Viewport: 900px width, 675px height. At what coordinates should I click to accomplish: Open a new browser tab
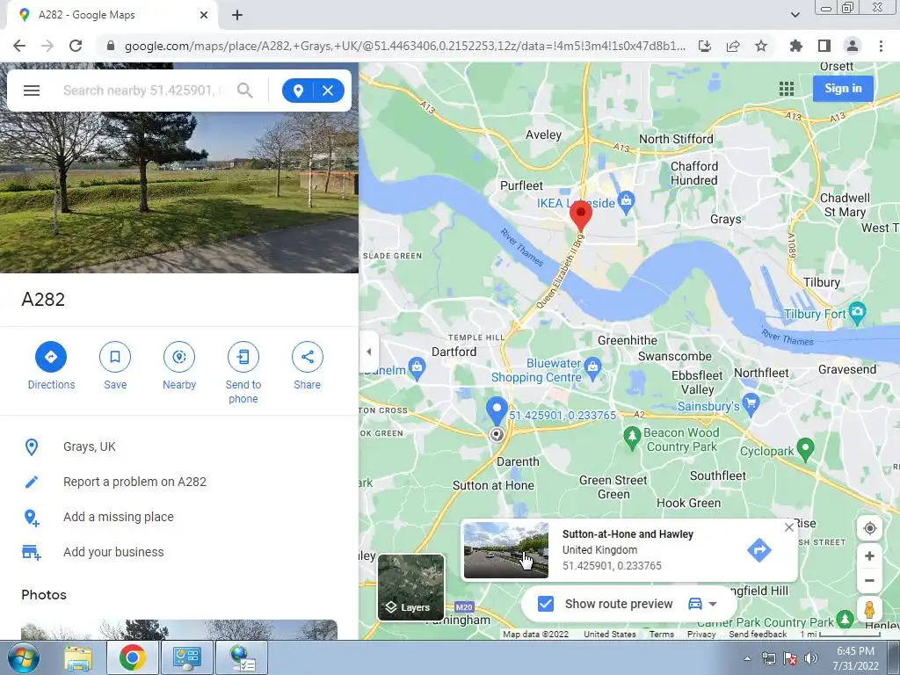pos(237,16)
